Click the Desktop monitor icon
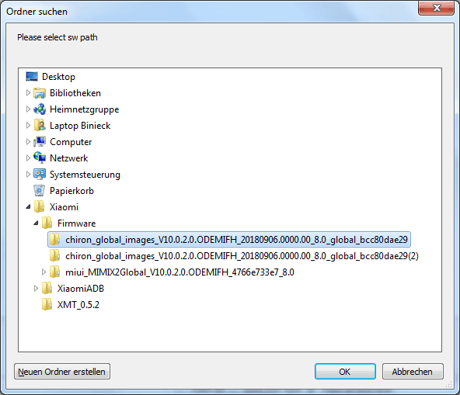 32,77
